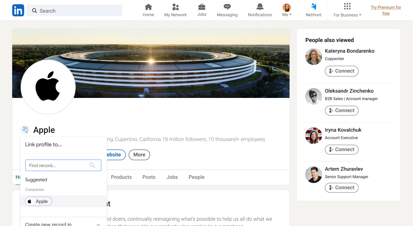Open Oleksandr Zinchenko's profile photo
The image size is (413, 226).
314,96
